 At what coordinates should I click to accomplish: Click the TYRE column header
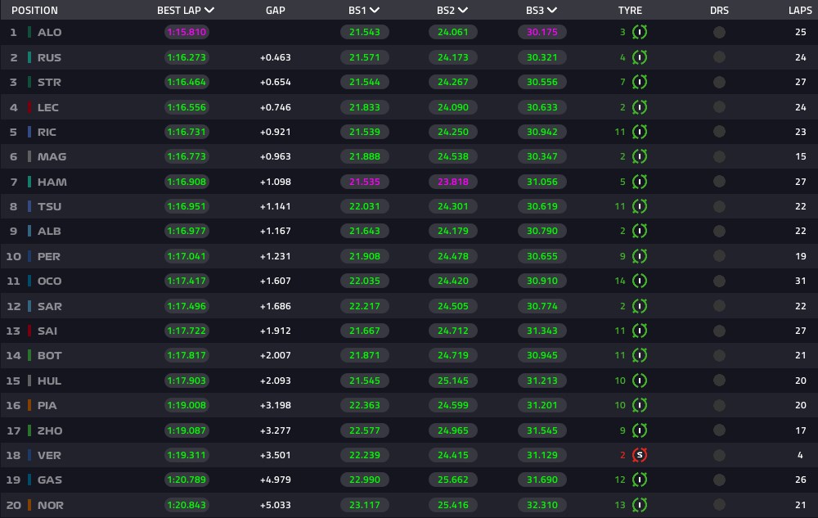click(630, 11)
